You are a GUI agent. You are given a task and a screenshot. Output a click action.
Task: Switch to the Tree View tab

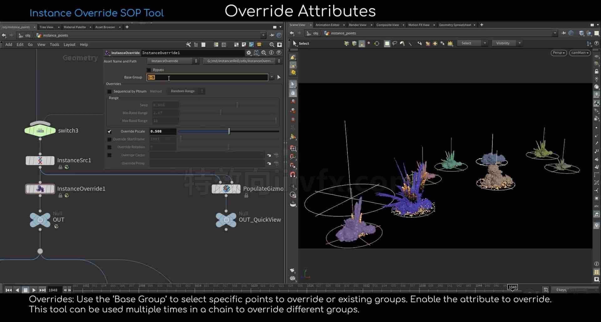tap(46, 27)
